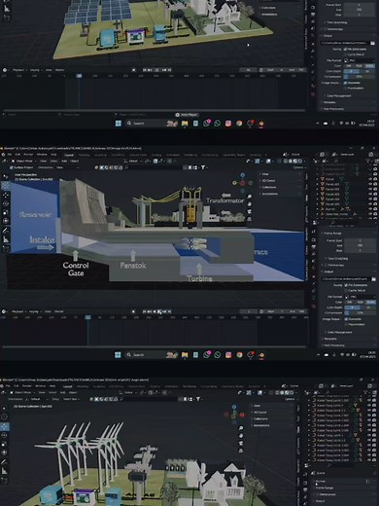Select BW color mode in middle window

(349, 302)
